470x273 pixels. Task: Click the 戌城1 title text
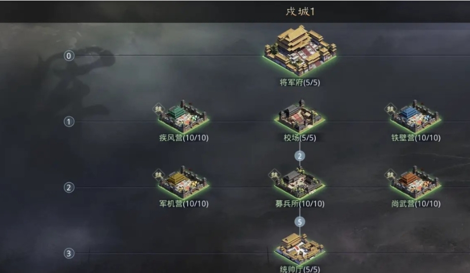[300, 11]
